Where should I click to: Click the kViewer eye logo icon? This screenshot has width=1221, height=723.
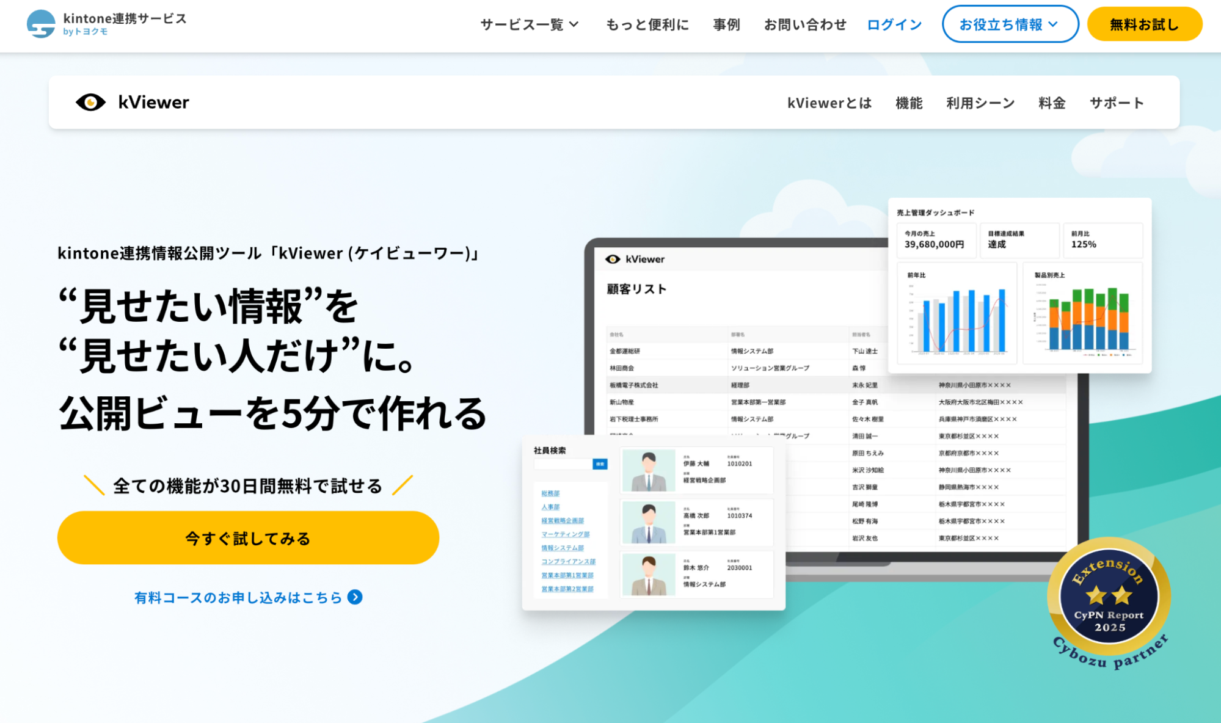(x=90, y=103)
